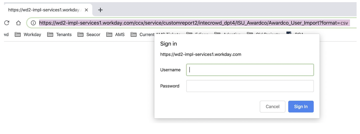The height and width of the screenshot is (134, 360).
Task: Close the wd2-impl-services1 tab
Action: point(86,10)
